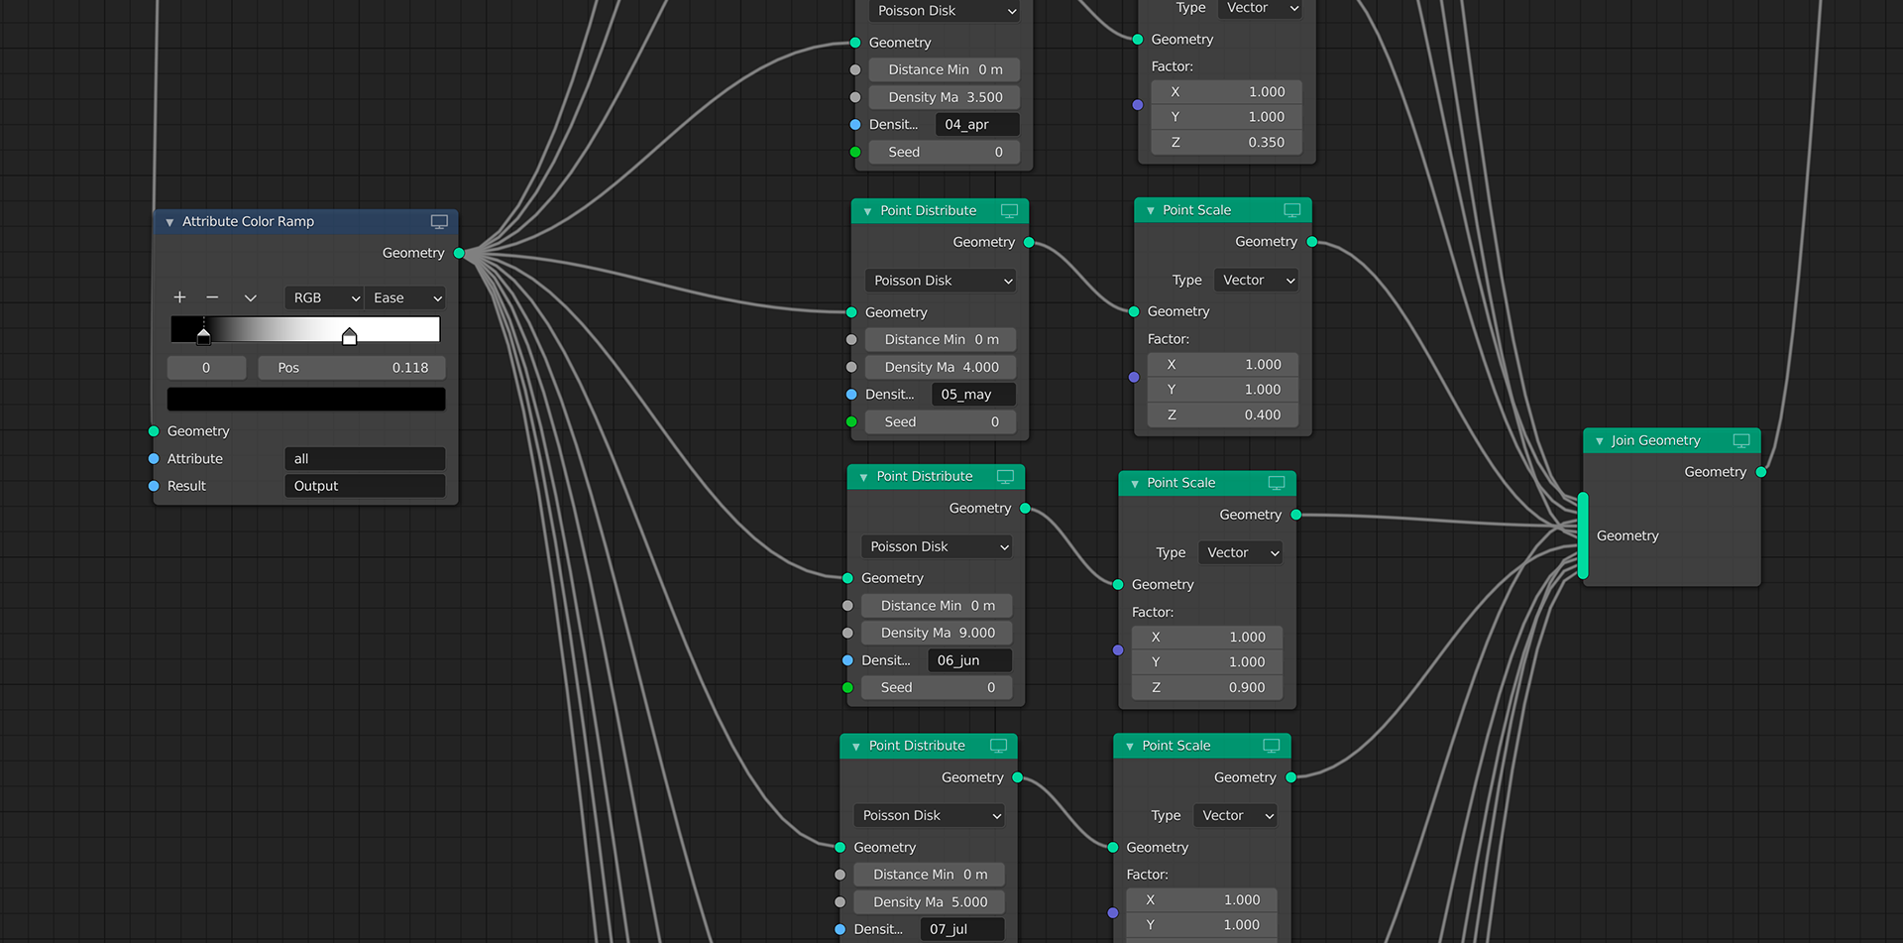Open Poisson Disk dropdown in 07_jul node
Screen dimensions: 1903x943
930,815
